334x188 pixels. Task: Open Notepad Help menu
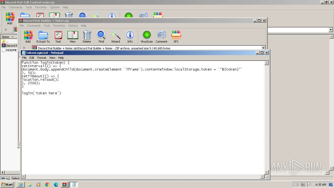[61, 58]
